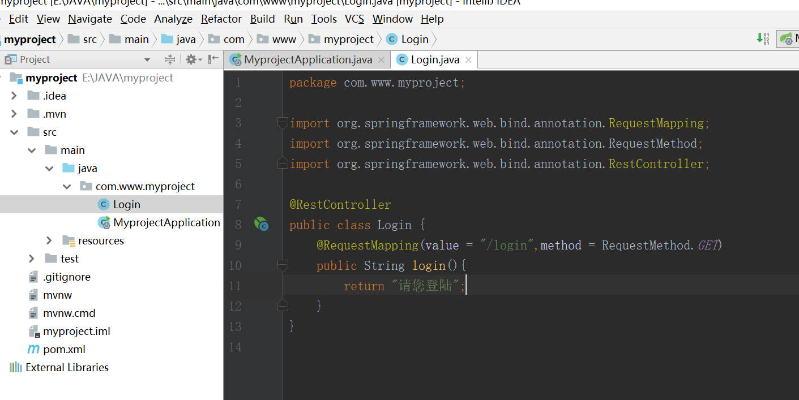Expand the resources folder arrow
The image size is (799, 400).
49,240
